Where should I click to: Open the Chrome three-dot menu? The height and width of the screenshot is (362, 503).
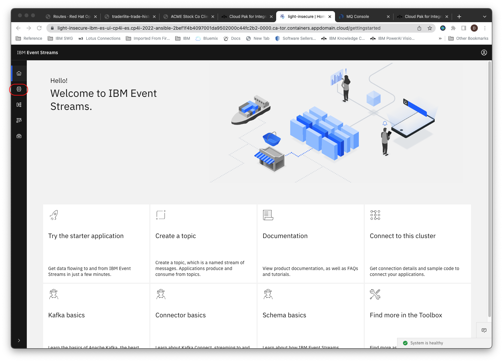coord(485,28)
